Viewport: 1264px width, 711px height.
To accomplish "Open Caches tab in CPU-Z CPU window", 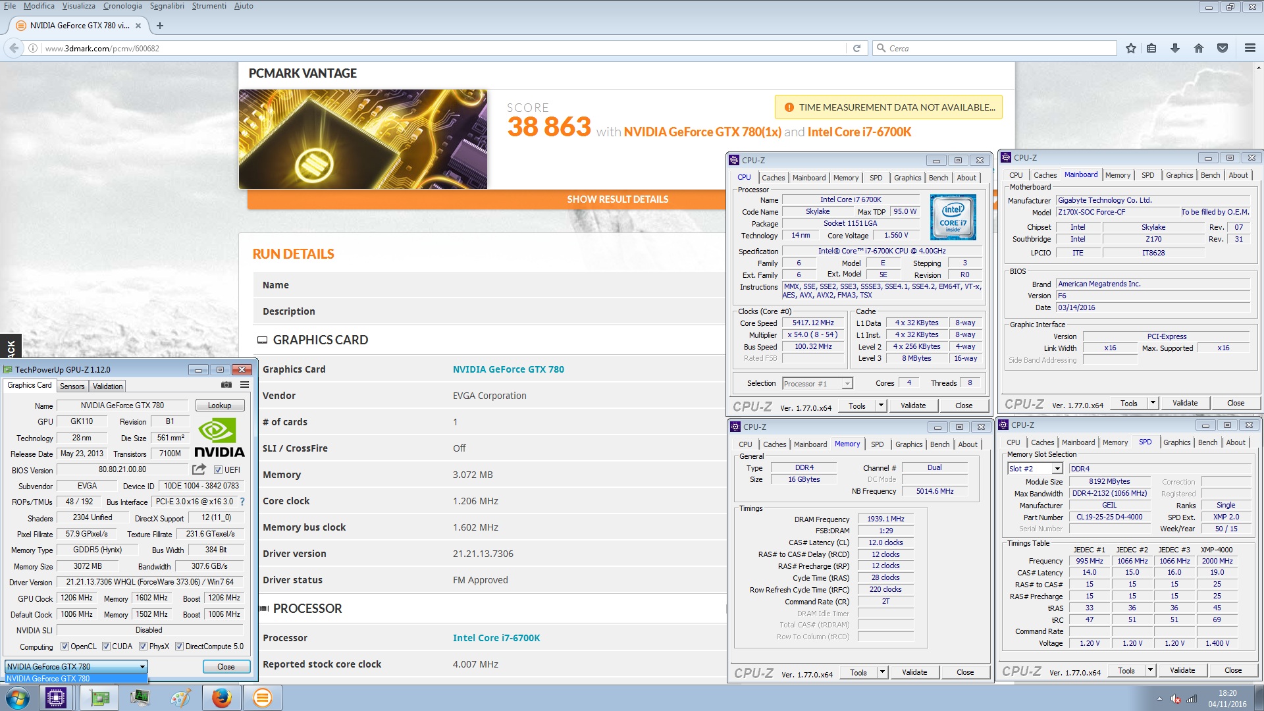I will (x=774, y=178).
